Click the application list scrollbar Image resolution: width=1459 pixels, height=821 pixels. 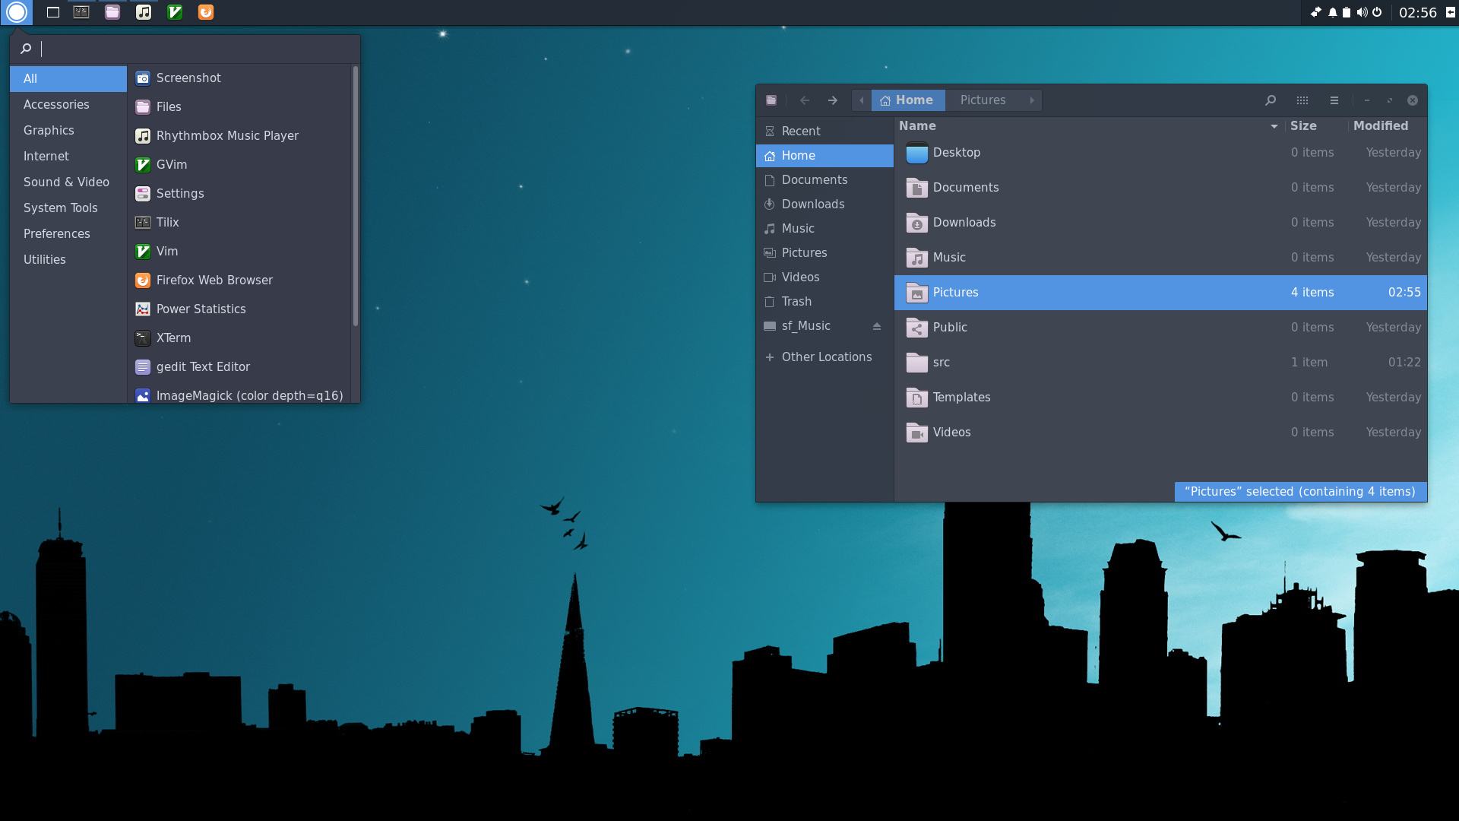click(x=355, y=196)
